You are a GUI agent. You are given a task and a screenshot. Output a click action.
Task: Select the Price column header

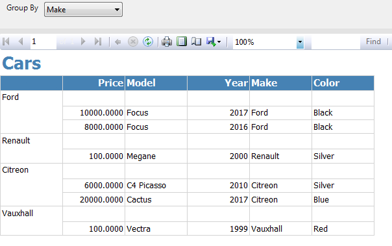pos(93,83)
